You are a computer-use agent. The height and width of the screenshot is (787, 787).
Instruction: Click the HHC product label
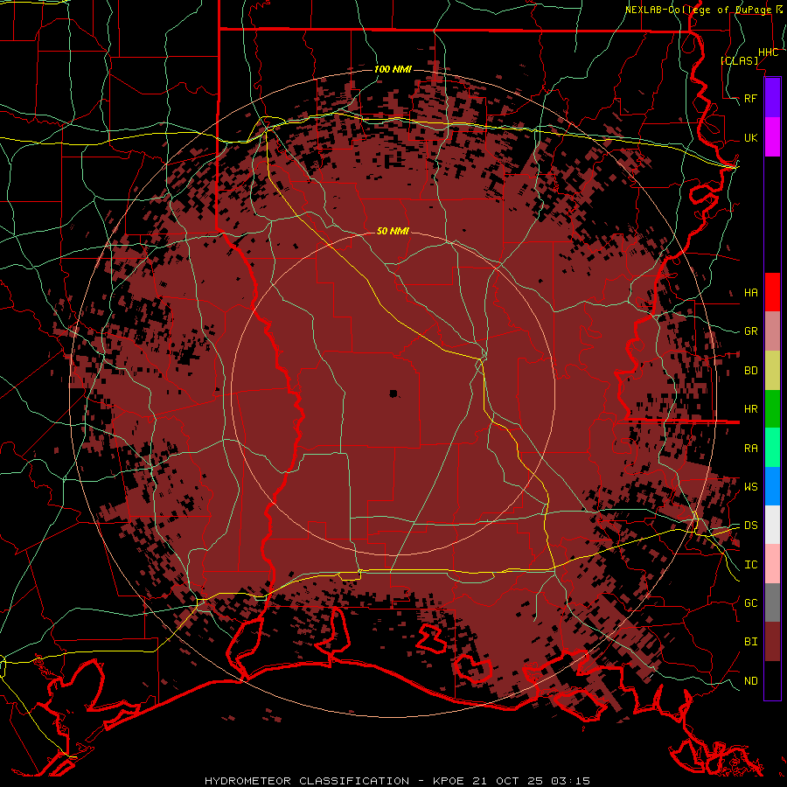769,52
